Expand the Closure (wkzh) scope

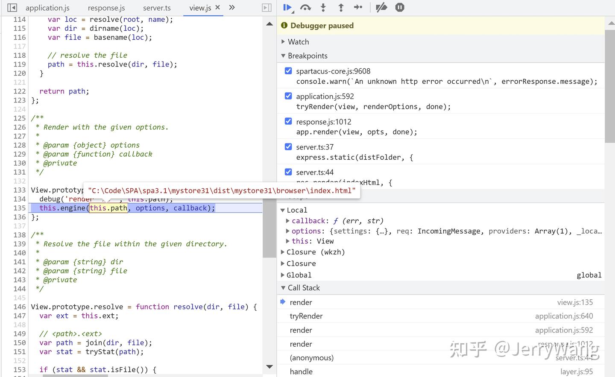click(282, 252)
